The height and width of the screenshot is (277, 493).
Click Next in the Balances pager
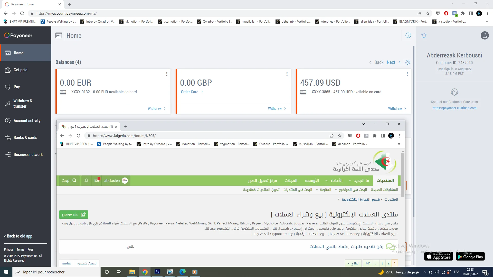[393, 62]
